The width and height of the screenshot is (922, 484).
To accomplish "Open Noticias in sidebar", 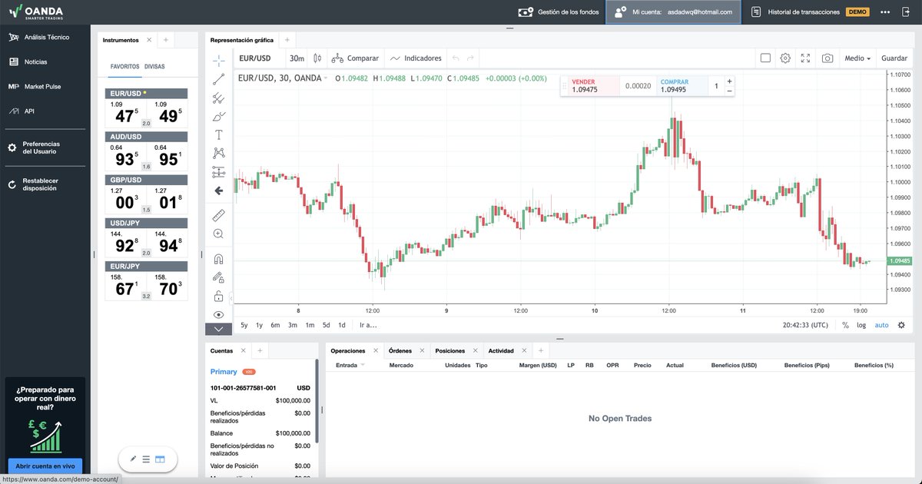I will [28, 61].
